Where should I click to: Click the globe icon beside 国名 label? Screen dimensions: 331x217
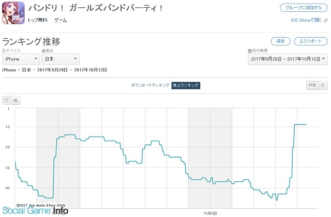43,51
